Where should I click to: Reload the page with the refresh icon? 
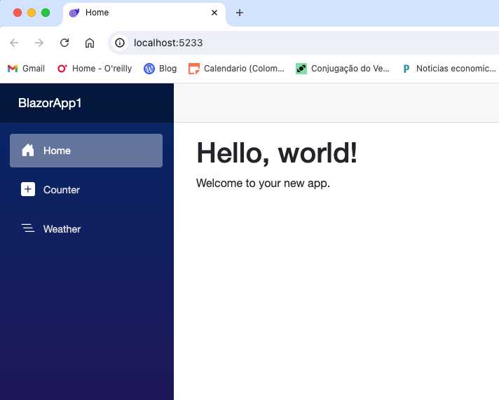(64, 43)
